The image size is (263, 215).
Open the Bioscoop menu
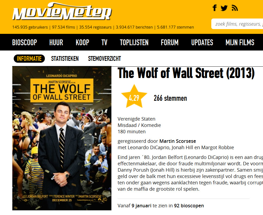(x=25, y=42)
